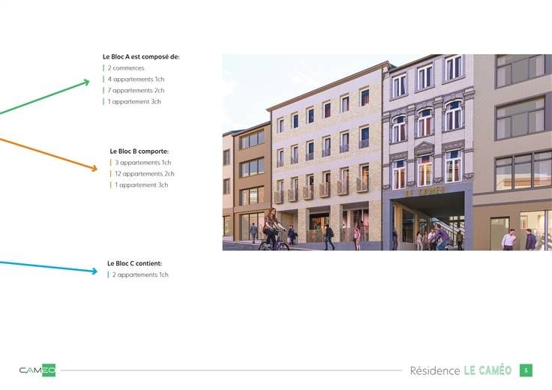Select the "Le Bloc C contient:" heading

(x=134, y=263)
